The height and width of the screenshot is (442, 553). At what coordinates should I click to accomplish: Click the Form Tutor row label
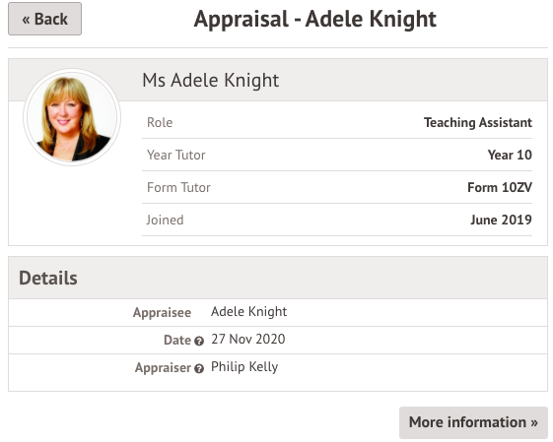tap(178, 187)
